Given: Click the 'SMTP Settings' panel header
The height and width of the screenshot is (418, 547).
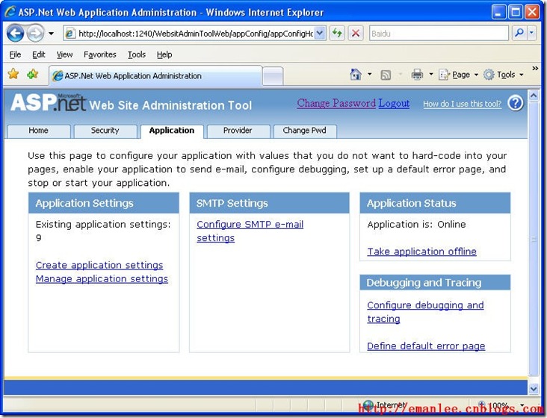Looking at the screenshot, I should click(269, 203).
